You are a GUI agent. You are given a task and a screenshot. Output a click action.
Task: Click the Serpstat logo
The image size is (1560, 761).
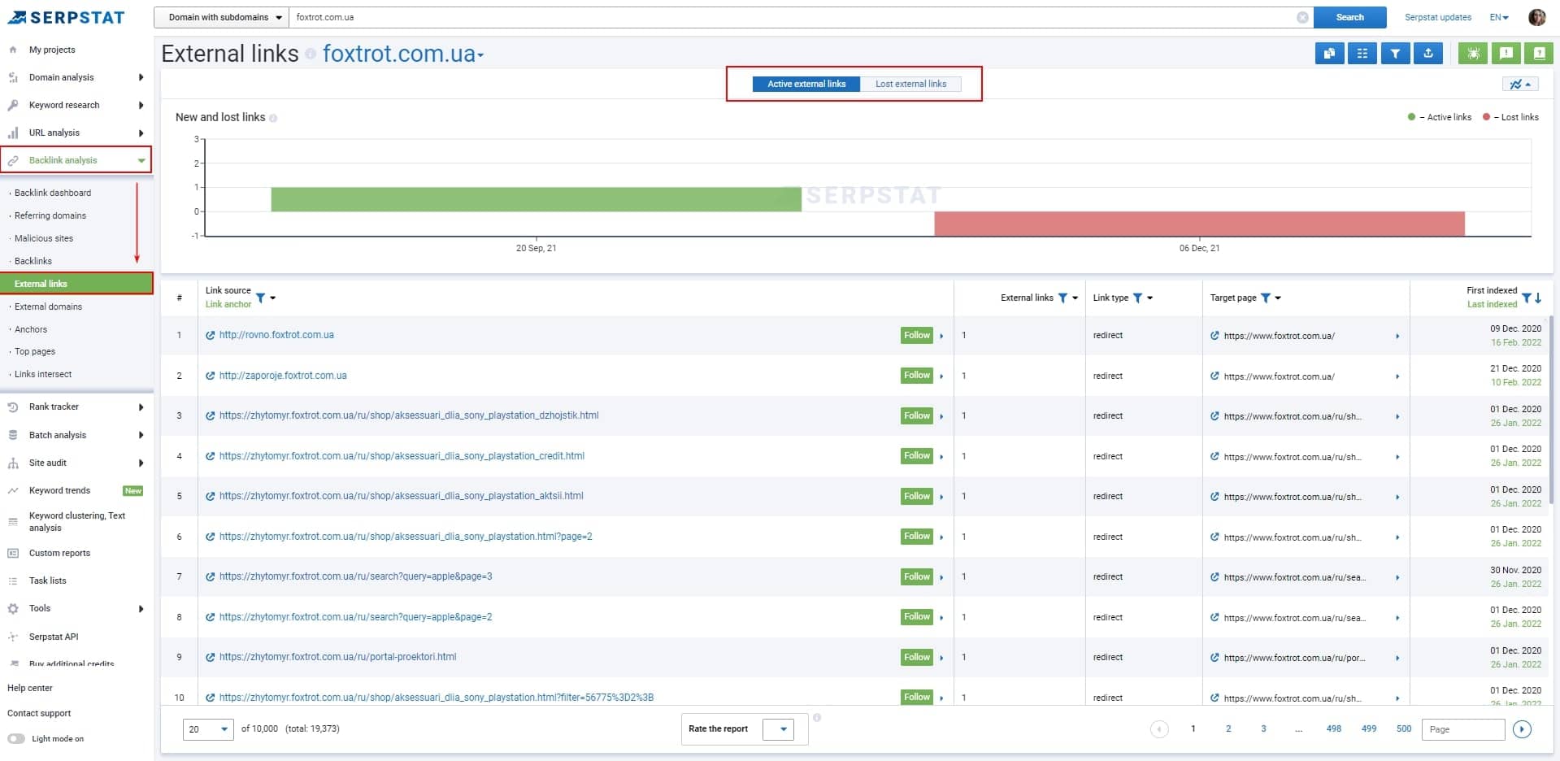coord(67,17)
